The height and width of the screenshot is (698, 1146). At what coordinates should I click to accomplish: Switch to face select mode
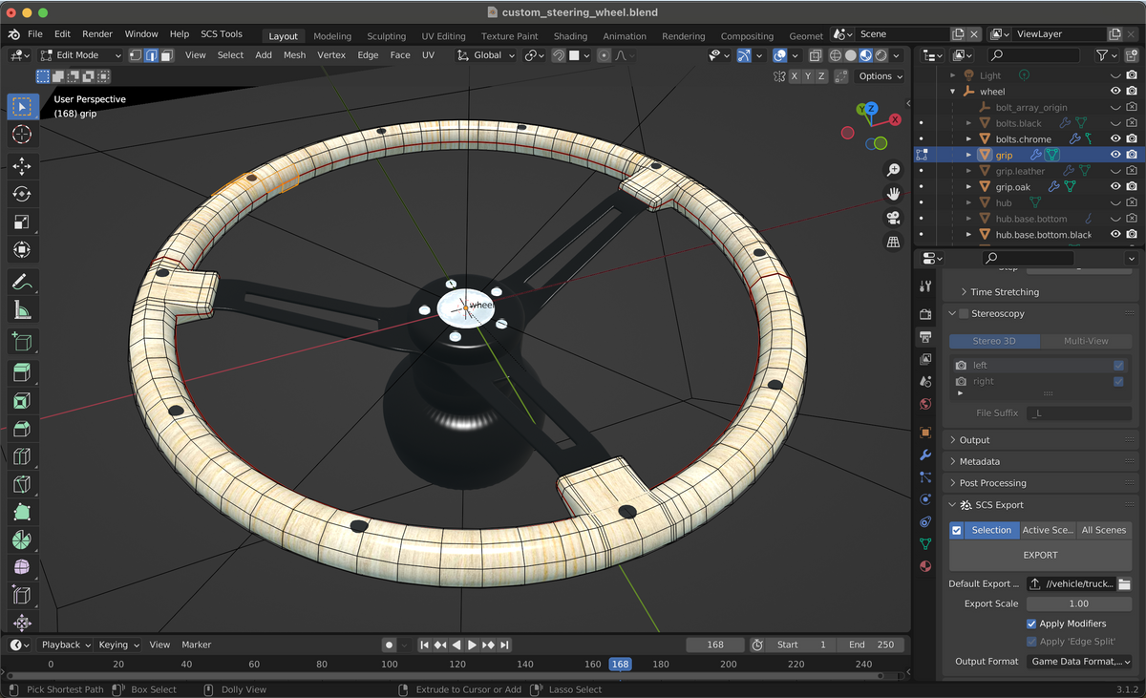[x=166, y=55]
